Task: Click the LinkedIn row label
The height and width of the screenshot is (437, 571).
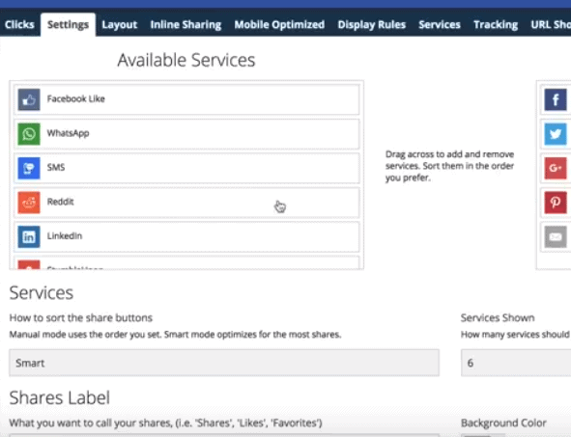Action: (x=65, y=236)
